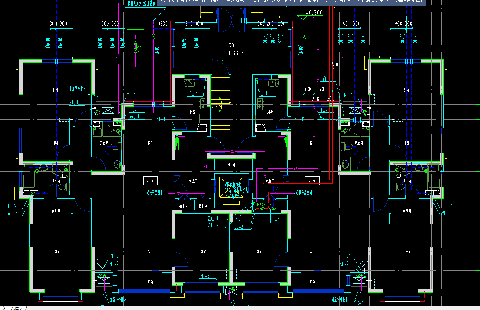480x310 pixels.
Task: Click the WL-2' pipe label
Action: pos(447,213)
